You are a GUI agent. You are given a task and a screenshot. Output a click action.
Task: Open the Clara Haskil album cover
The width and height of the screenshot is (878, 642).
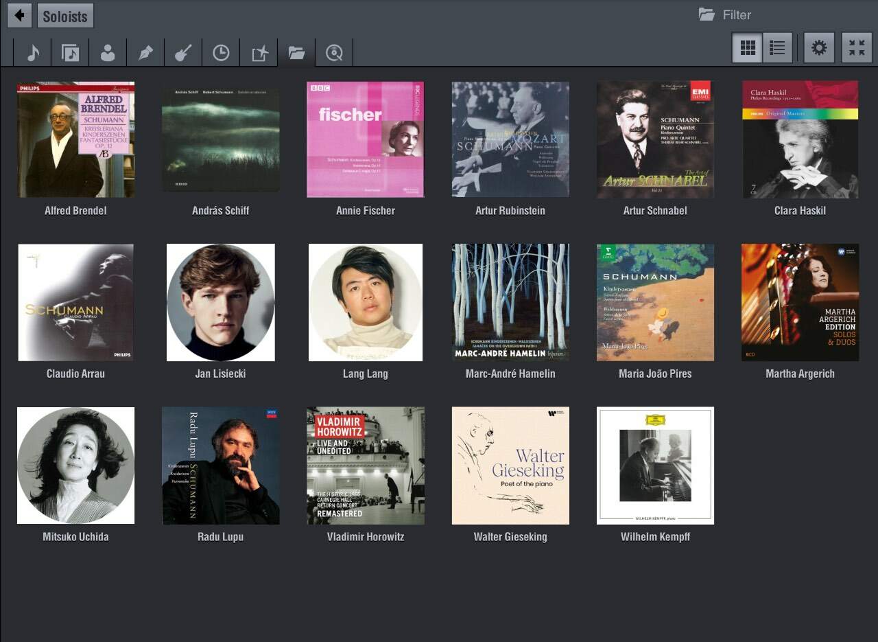(x=800, y=139)
